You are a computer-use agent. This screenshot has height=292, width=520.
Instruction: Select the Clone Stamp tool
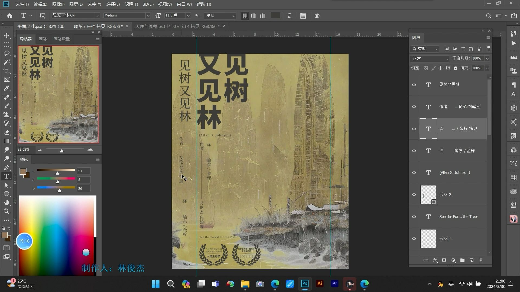(x=6, y=115)
